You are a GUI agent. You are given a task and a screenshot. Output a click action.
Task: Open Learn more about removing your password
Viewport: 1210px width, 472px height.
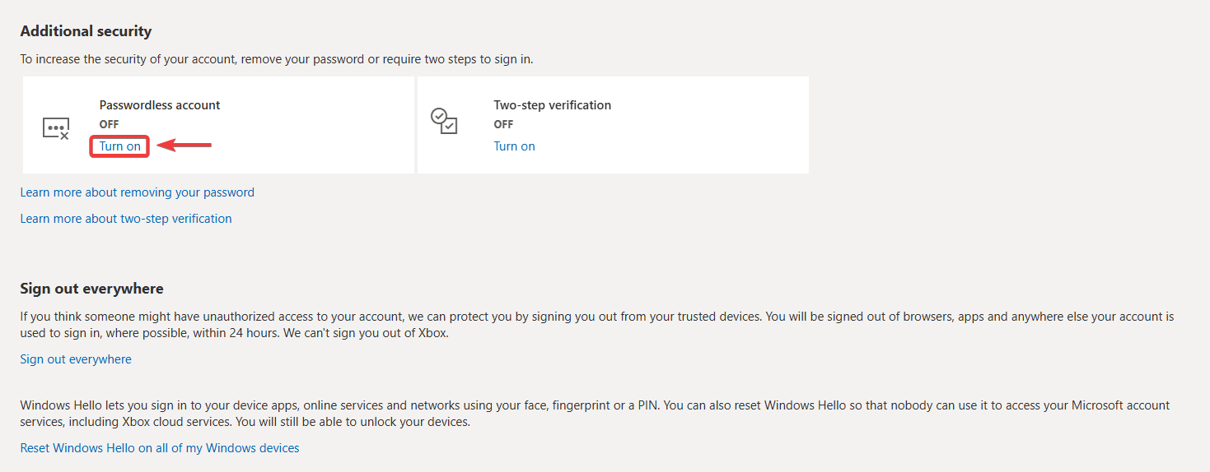(137, 192)
